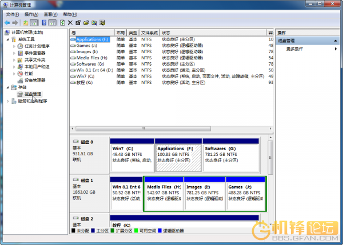Open the 文件(F) menu

pyautogui.click(x=13, y=14)
